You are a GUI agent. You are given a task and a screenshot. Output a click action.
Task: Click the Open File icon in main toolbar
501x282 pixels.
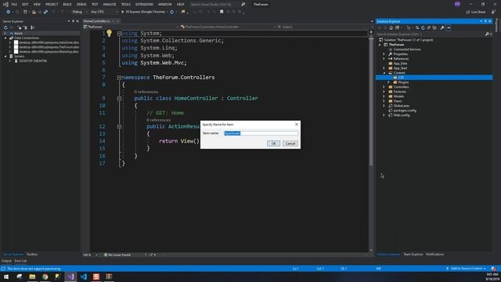point(34,12)
